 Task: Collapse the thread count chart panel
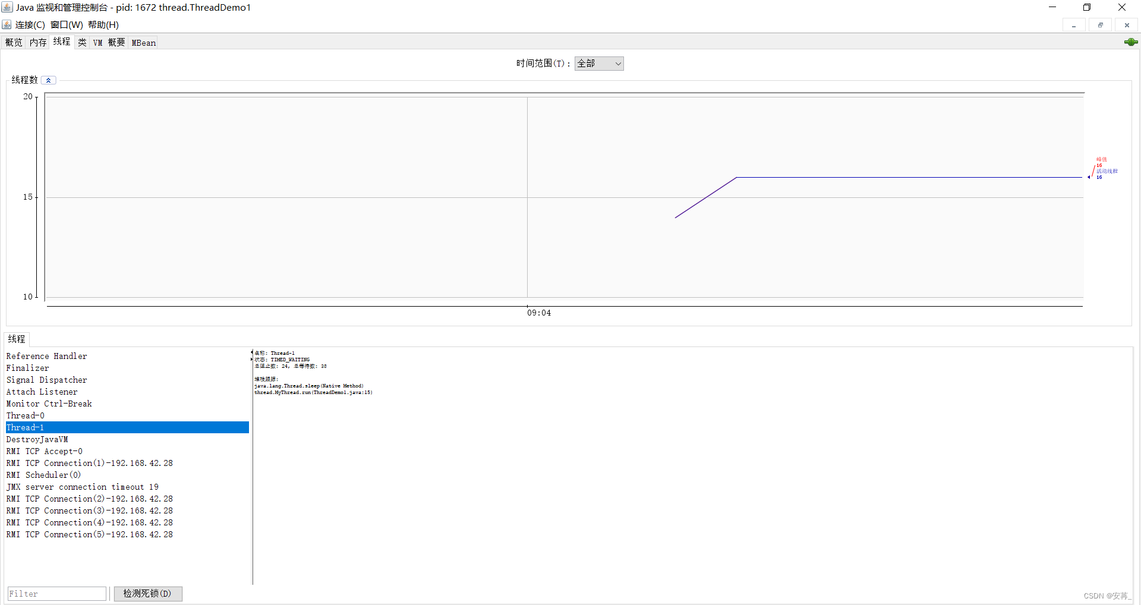49,80
